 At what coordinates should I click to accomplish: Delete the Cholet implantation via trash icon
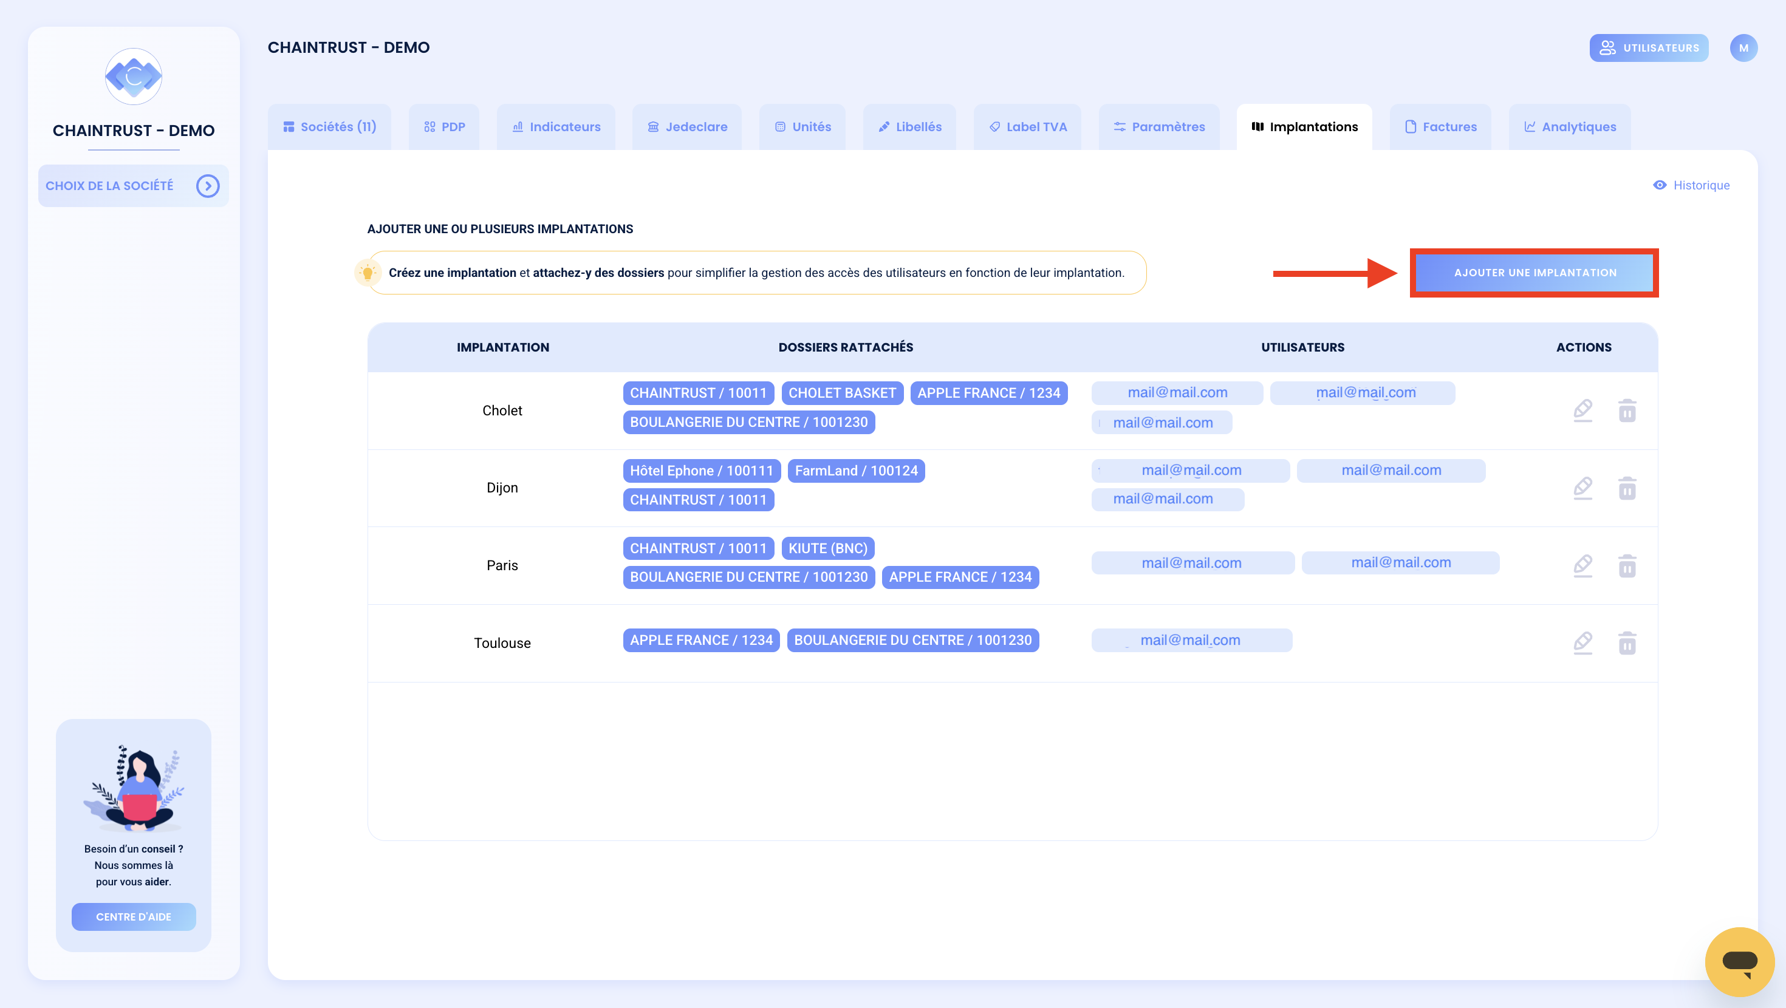click(x=1627, y=410)
